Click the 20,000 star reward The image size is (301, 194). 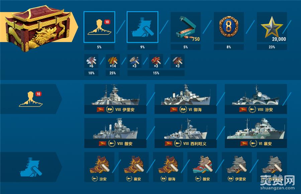(x=272, y=27)
